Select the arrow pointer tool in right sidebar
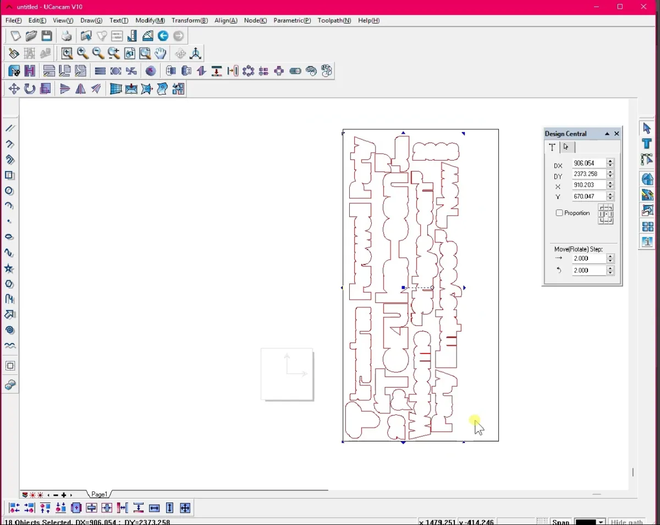The image size is (660, 525). point(647,128)
